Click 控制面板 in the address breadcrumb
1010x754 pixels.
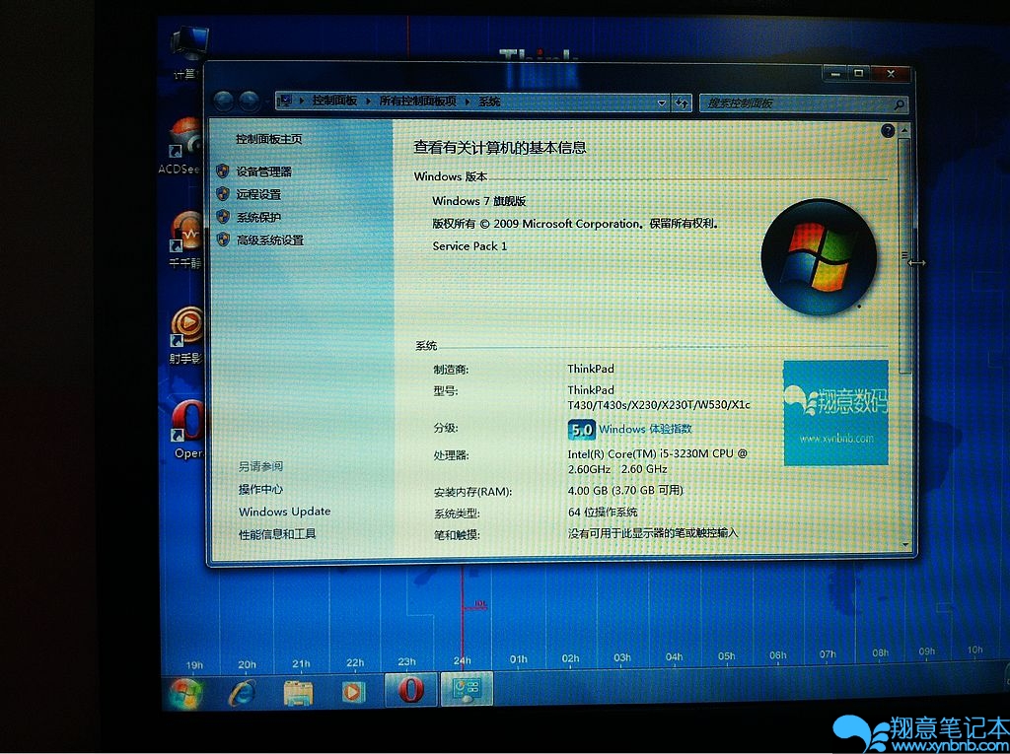334,101
